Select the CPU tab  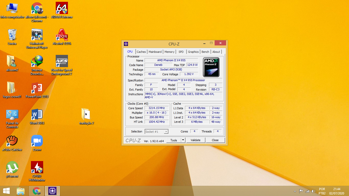tap(130, 52)
